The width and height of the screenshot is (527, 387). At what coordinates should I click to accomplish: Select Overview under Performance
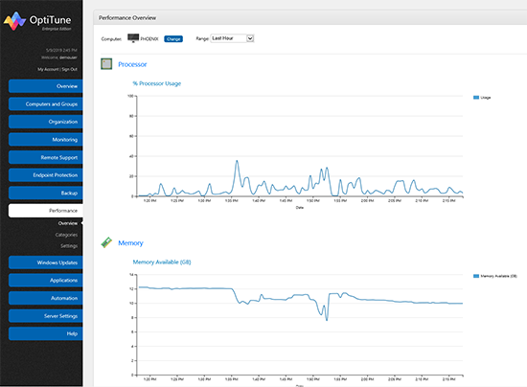tap(68, 223)
